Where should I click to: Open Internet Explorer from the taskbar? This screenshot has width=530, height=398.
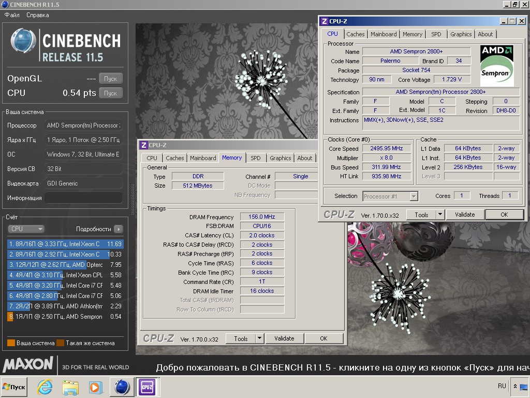coord(45,387)
